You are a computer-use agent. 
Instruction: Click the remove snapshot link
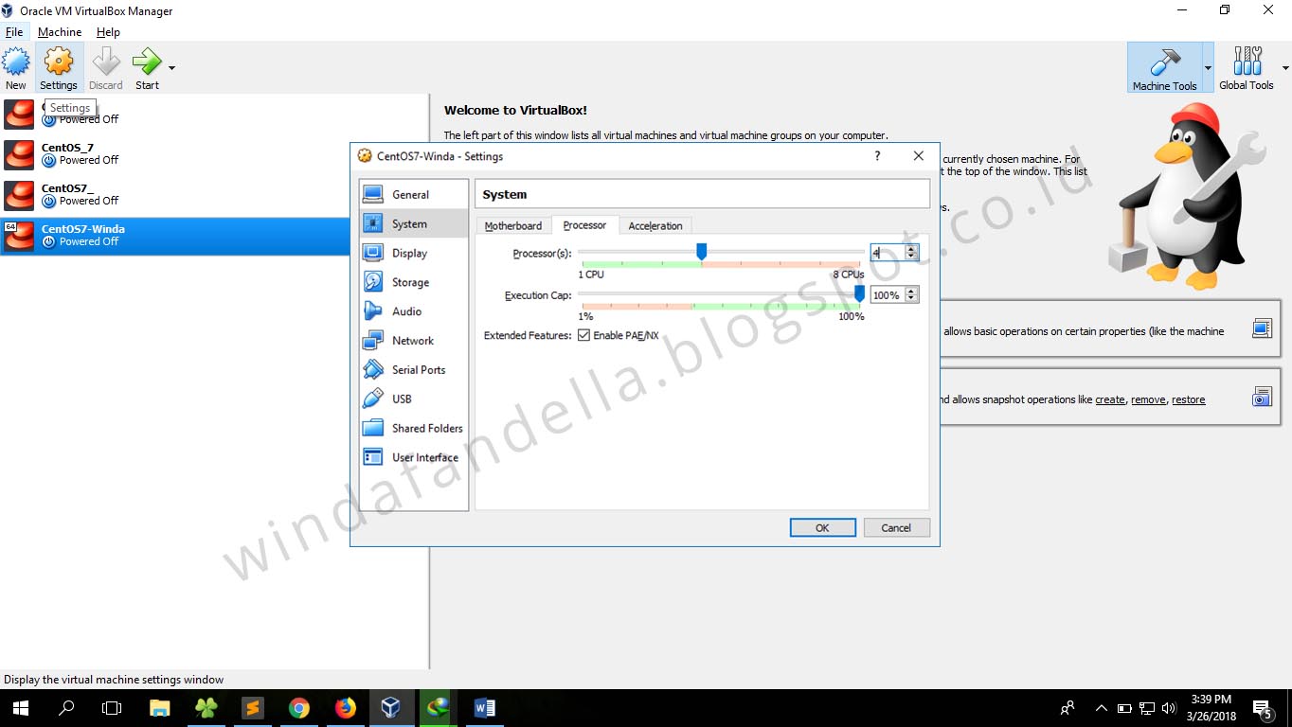click(x=1148, y=400)
